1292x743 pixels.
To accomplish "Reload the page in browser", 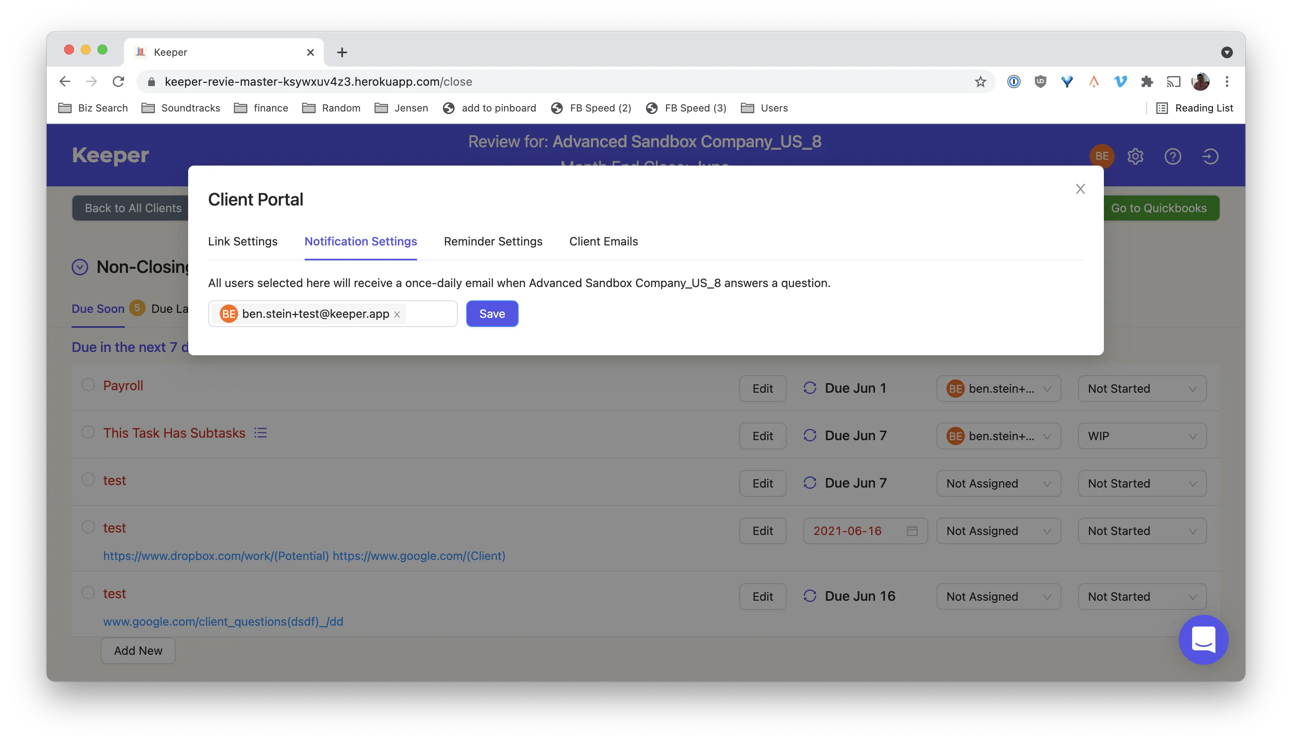I will pyautogui.click(x=119, y=82).
